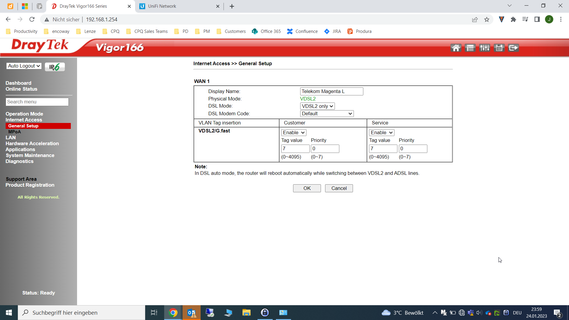
Task: Open the share page icon in address bar
Action: [475, 20]
